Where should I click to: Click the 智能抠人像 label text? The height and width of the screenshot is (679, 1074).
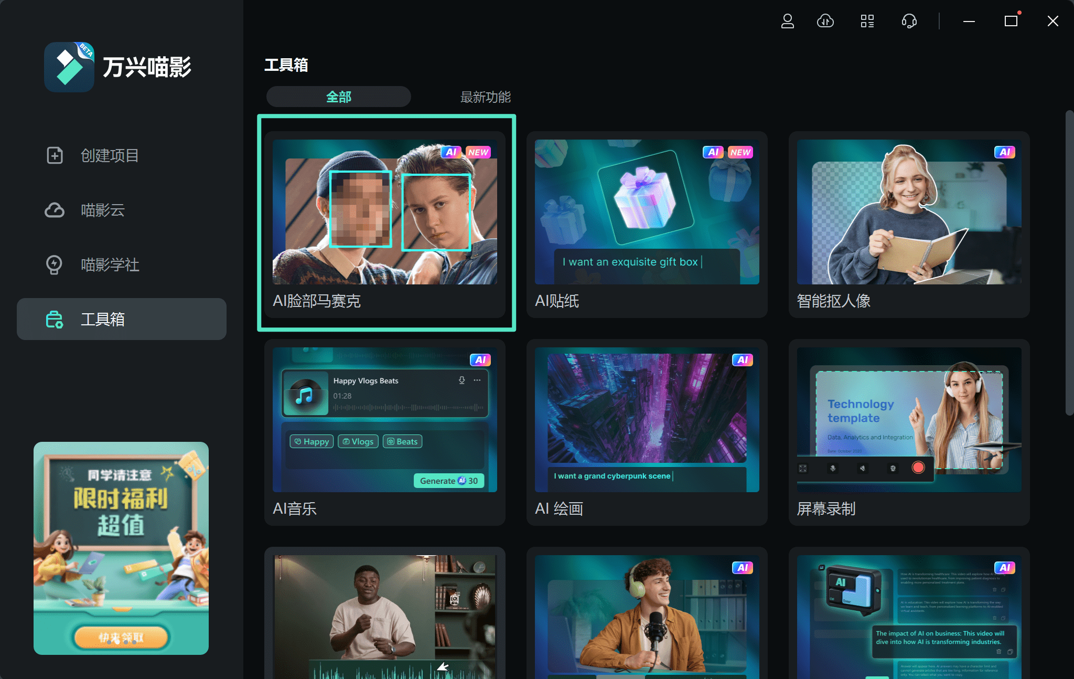point(834,301)
